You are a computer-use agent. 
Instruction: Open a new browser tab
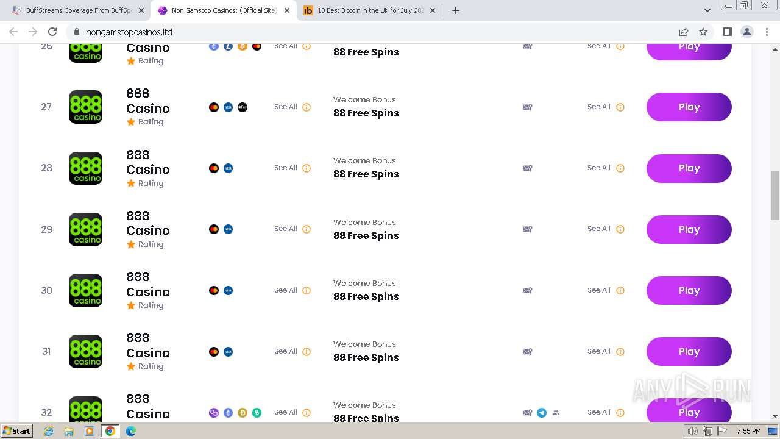pos(455,10)
